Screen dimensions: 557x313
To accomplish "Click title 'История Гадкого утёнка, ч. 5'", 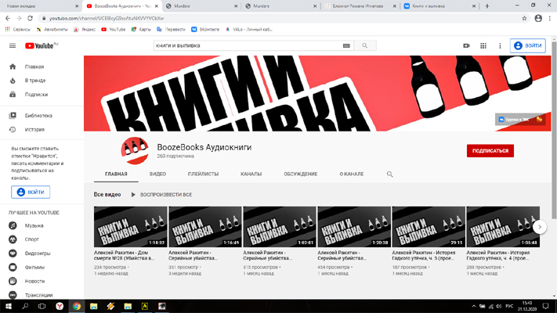I will pyautogui.click(x=424, y=256).
